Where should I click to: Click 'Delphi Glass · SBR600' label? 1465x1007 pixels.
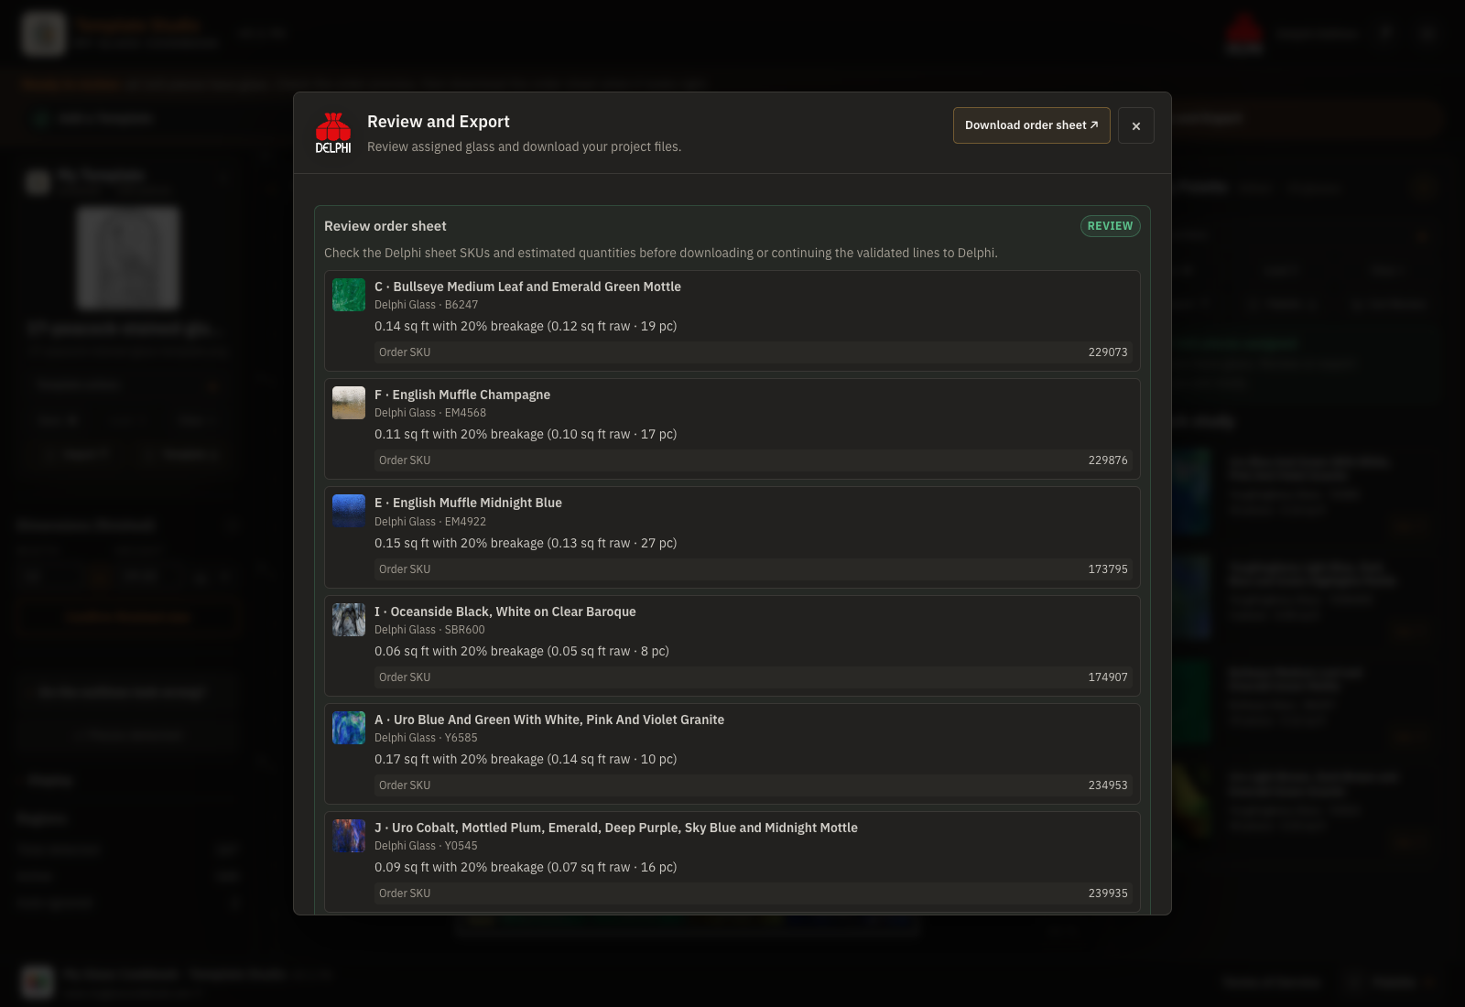[429, 630]
